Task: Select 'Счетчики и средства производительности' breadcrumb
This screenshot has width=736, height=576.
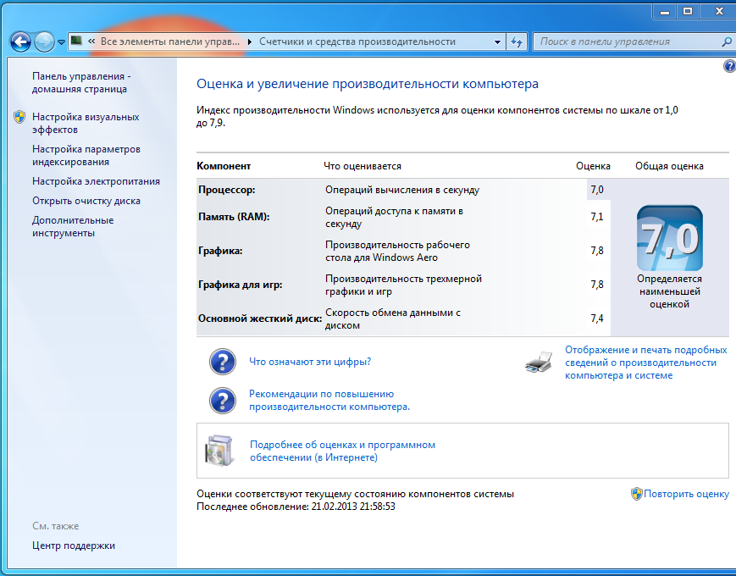Action: (357, 42)
